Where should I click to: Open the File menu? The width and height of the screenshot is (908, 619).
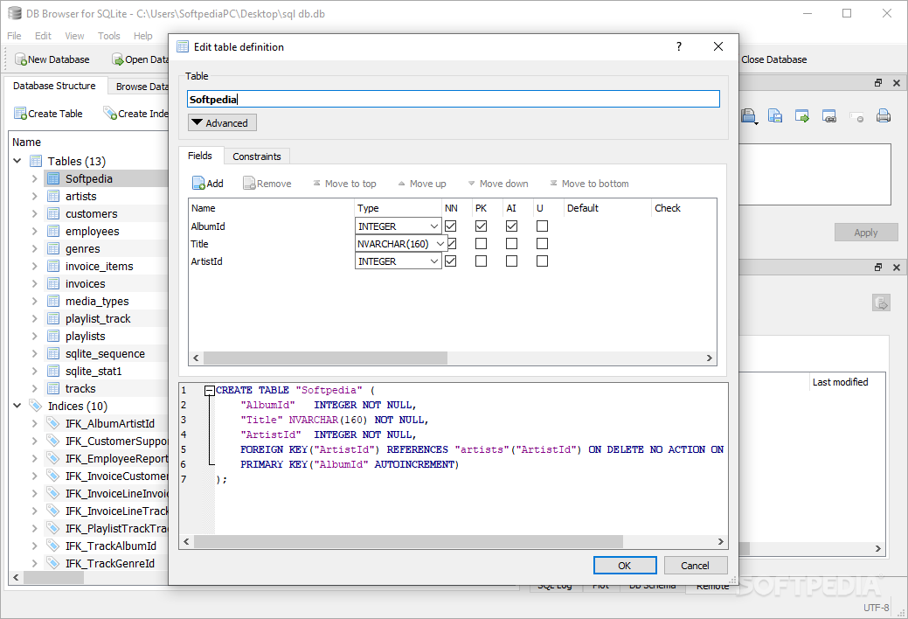click(14, 36)
